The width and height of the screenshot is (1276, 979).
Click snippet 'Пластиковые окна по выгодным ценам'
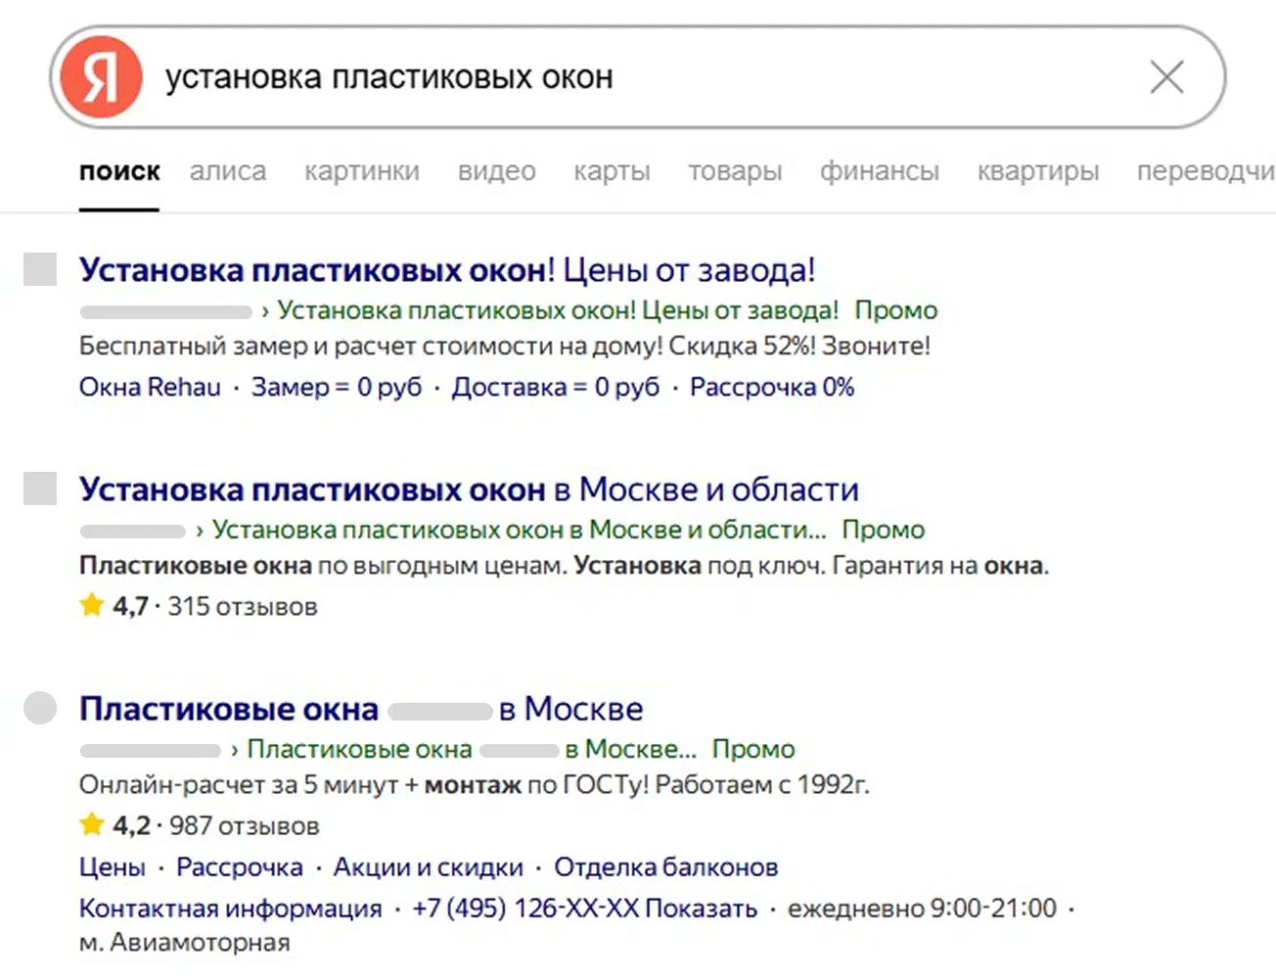coord(323,565)
